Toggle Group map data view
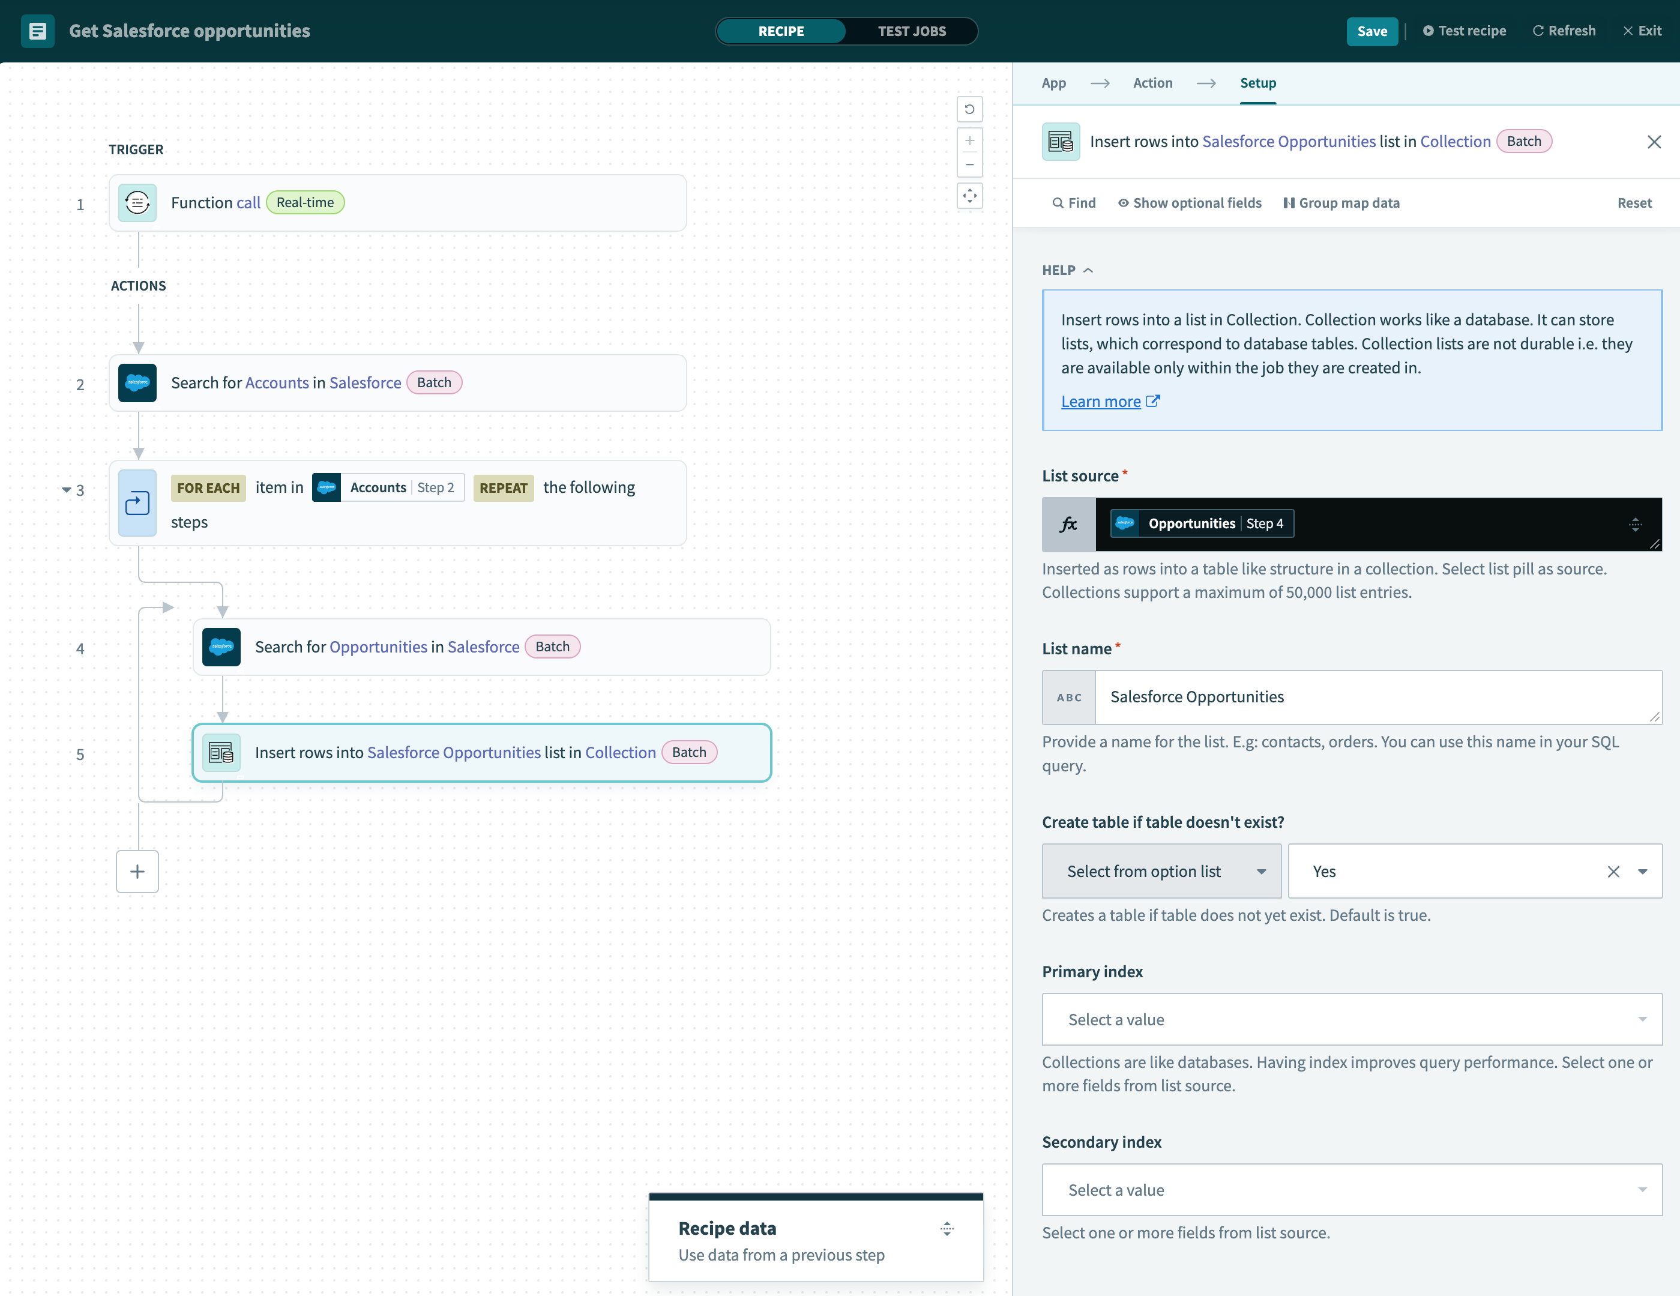1680x1296 pixels. tap(1341, 203)
